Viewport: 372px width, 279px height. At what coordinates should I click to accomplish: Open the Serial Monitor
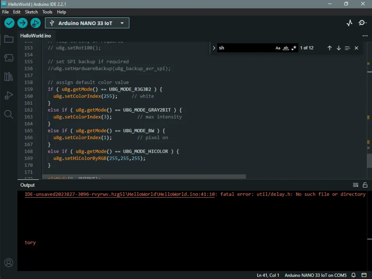[362, 23]
